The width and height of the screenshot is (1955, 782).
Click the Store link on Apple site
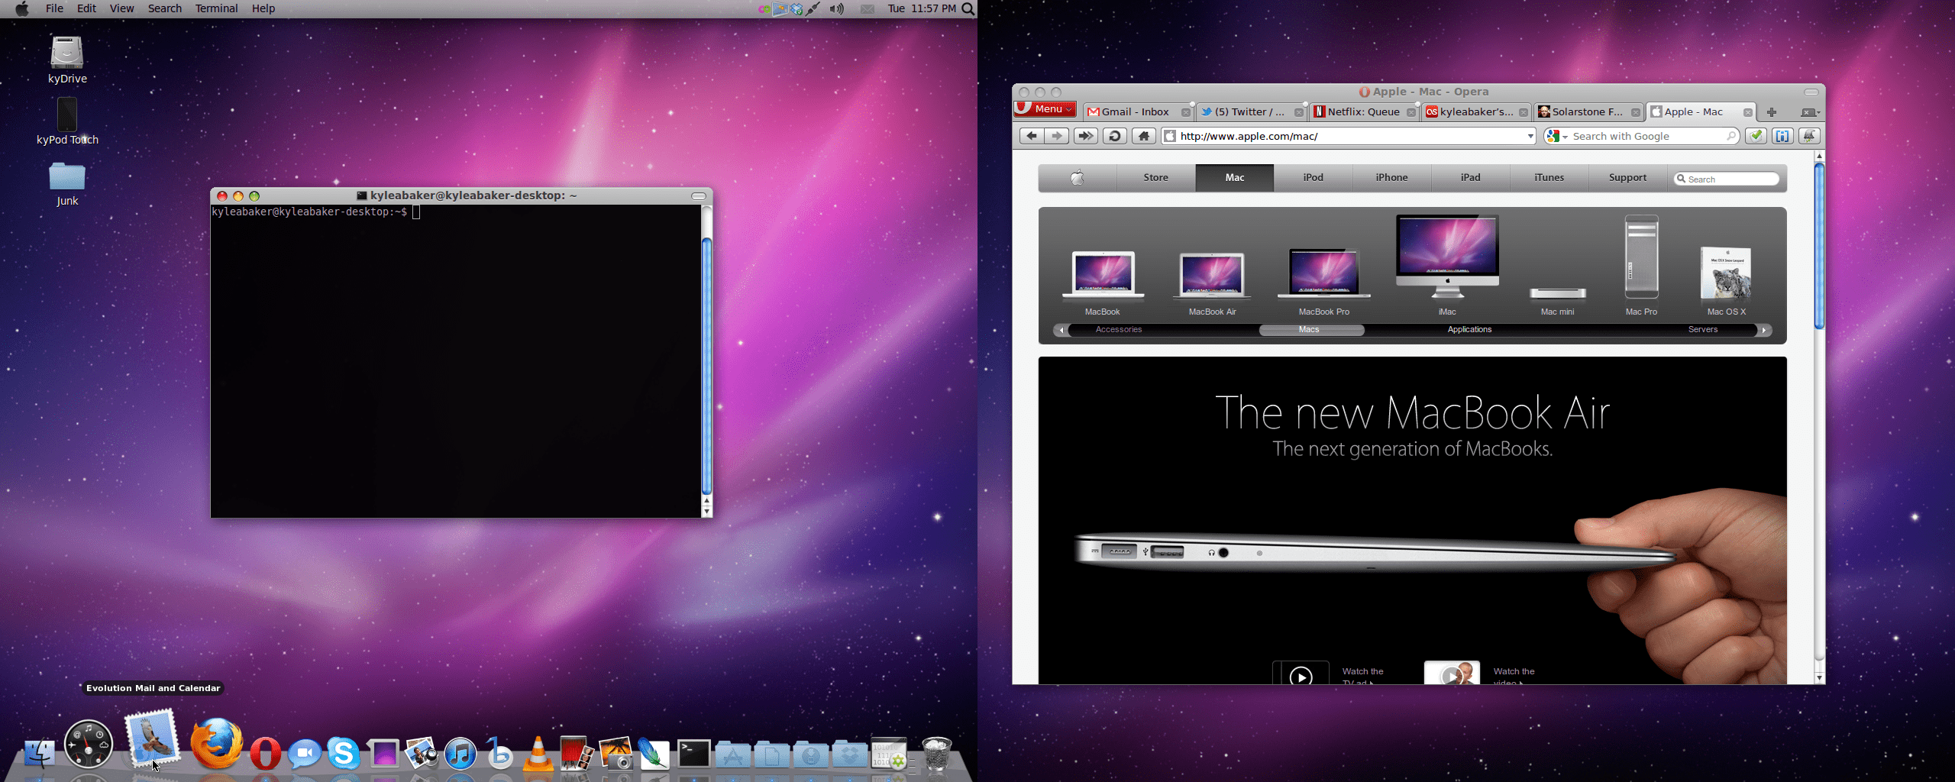tap(1155, 178)
